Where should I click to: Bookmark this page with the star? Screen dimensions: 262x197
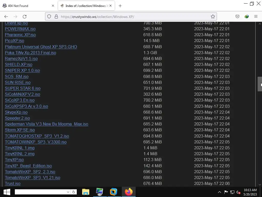coord(213,16)
